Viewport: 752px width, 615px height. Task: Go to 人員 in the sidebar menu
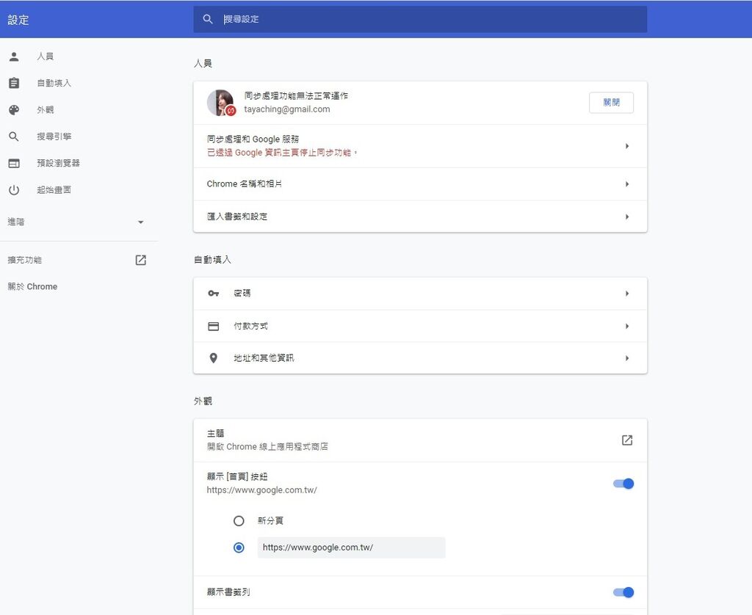45,57
